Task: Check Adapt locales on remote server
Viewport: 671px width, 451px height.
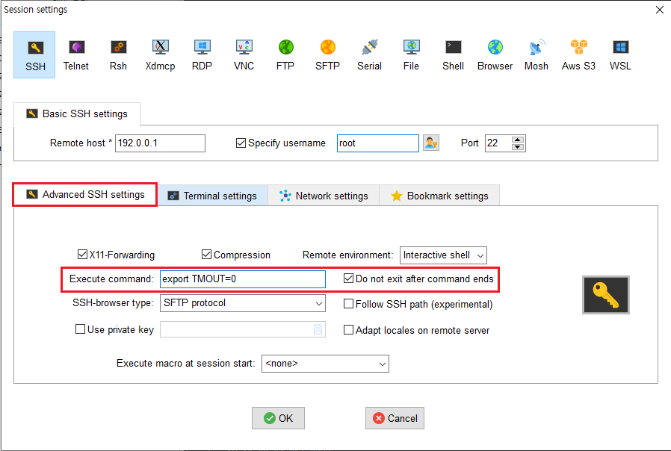Action: 348,330
